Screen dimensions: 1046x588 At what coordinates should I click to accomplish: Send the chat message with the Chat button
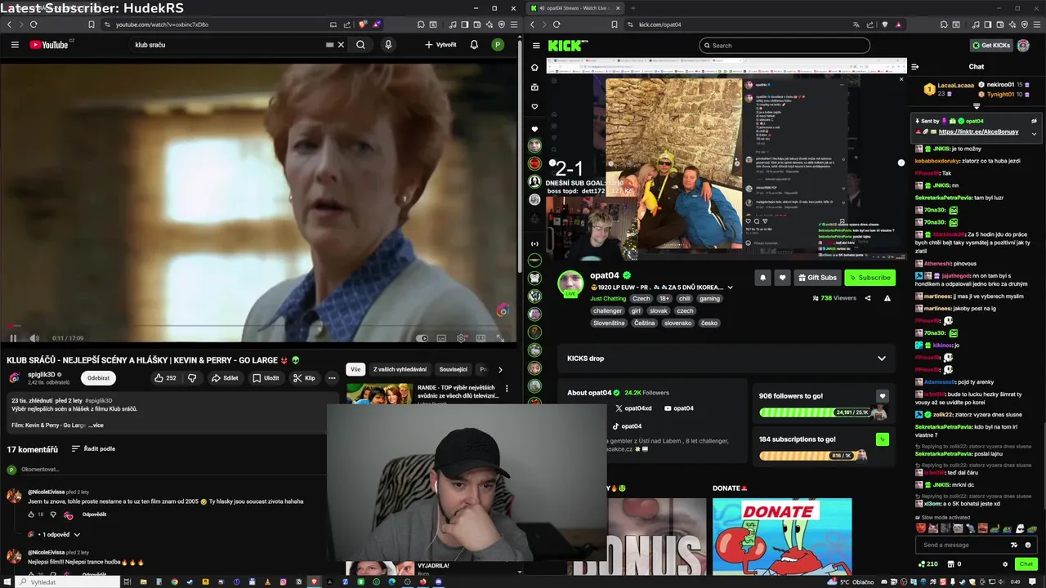click(x=1026, y=564)
